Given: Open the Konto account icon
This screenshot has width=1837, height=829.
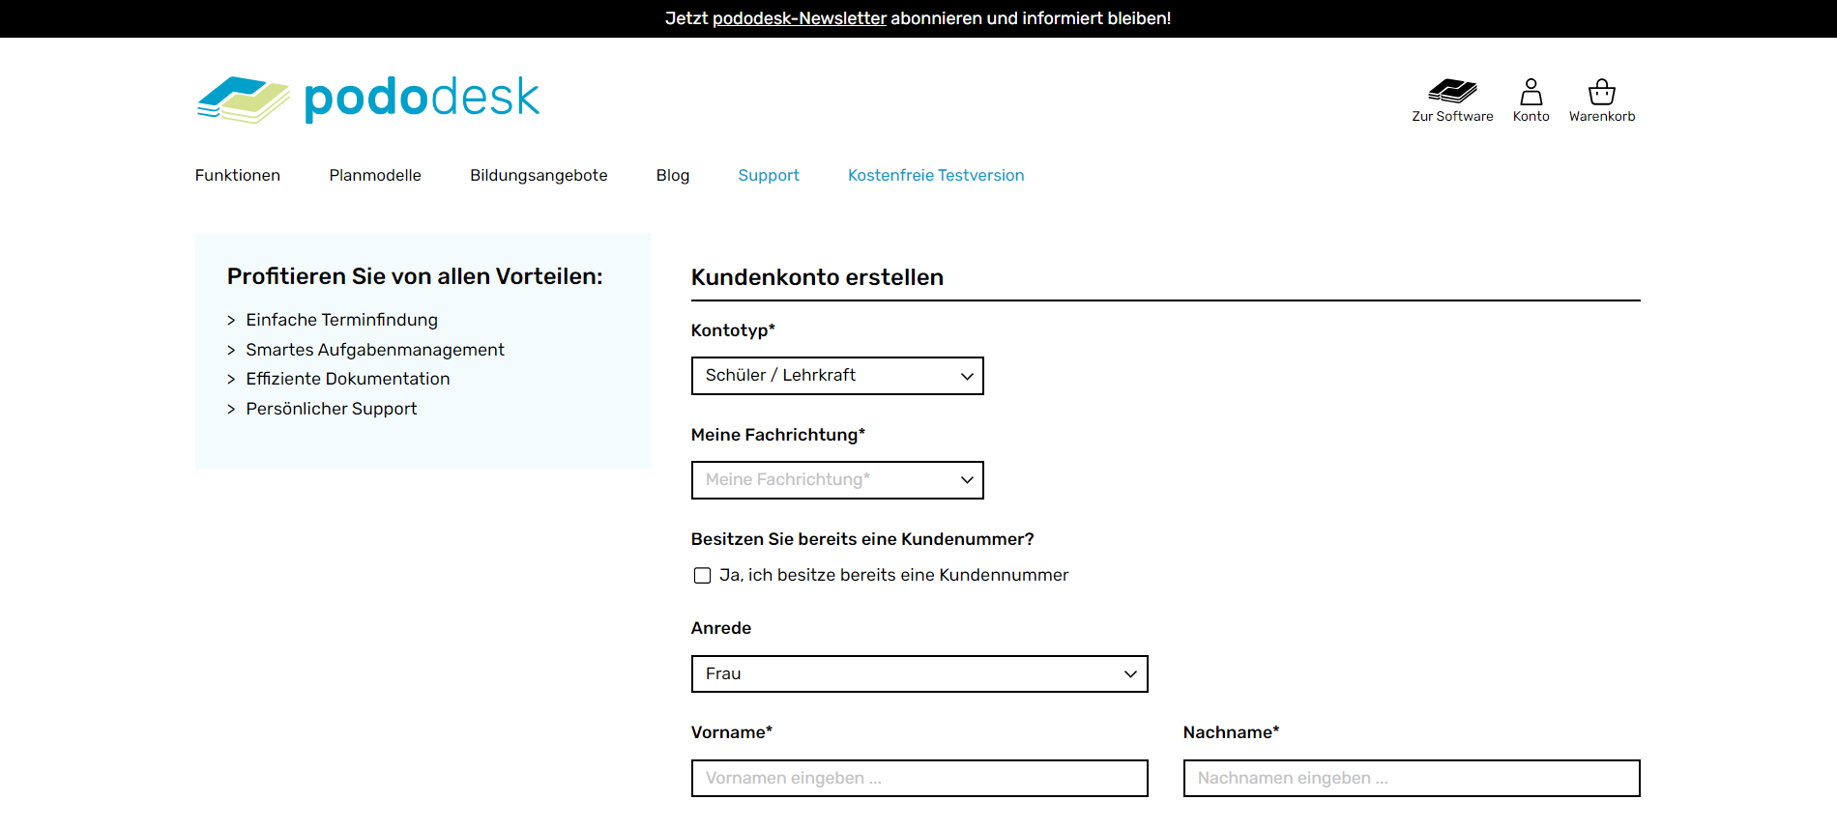Looking at the screenshot, I should pyautogui.click(x=1531, y=100).
